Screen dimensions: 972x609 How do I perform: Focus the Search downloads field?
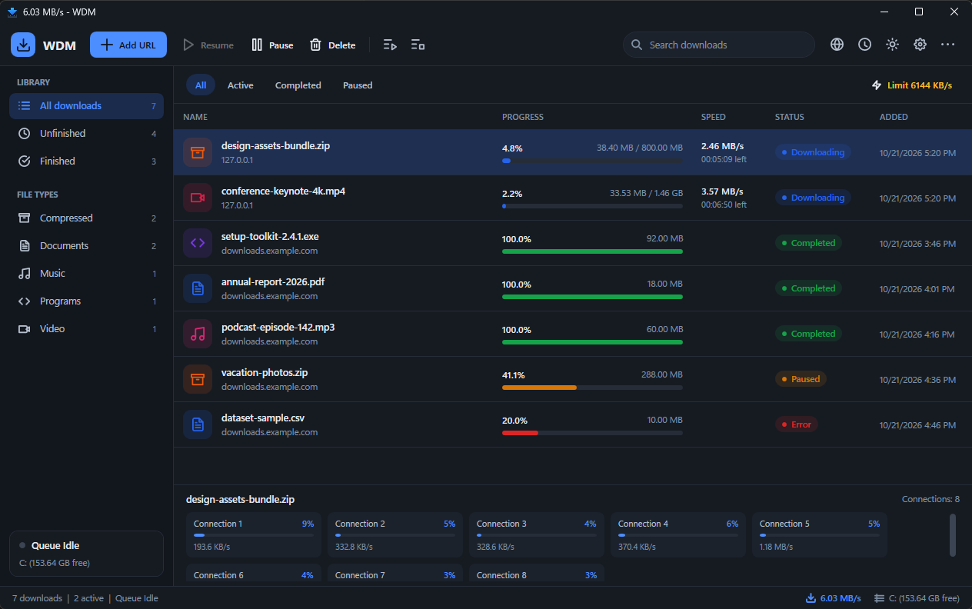point(719,45)
